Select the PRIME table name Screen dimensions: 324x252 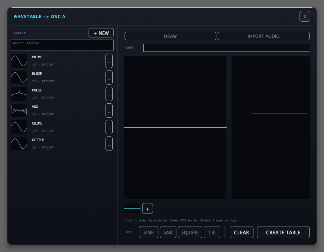(x=37, y=57)
